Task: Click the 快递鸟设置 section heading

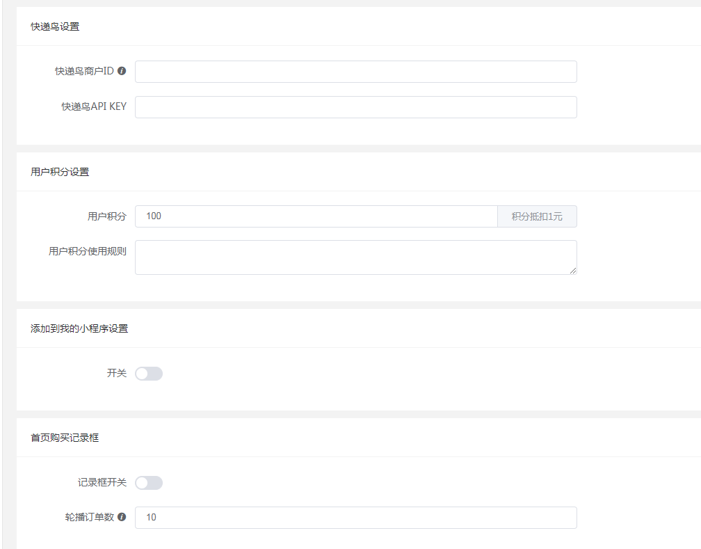Action: (x=55, y=27)
